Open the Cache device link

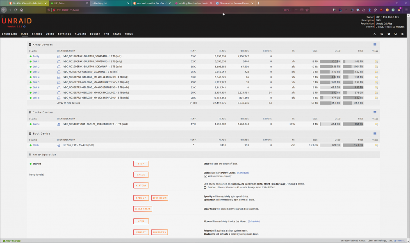pyautogui.click(x=36, y=124)
